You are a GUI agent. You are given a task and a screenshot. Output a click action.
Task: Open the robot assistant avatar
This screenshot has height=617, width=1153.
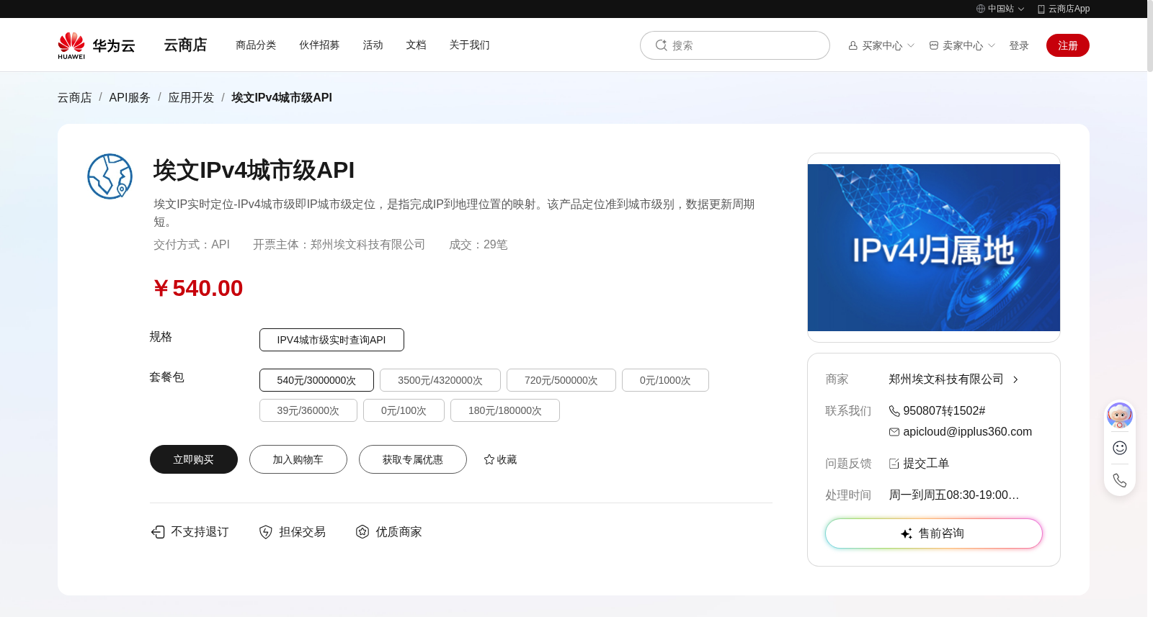(x=1119, y=415)
